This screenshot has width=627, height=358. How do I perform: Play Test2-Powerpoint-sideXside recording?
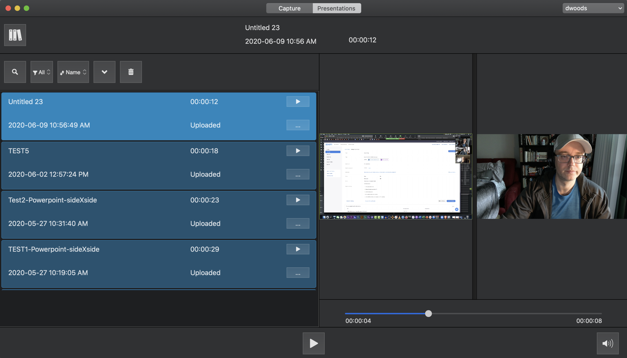pos(298,200)
